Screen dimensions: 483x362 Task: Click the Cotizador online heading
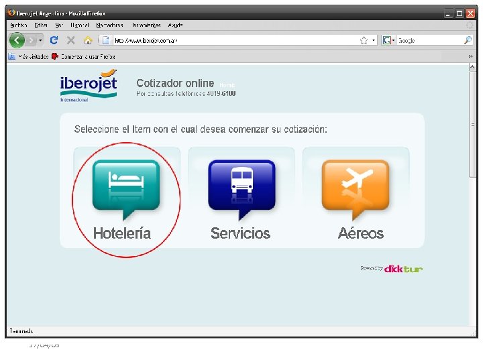pos(175,83)
